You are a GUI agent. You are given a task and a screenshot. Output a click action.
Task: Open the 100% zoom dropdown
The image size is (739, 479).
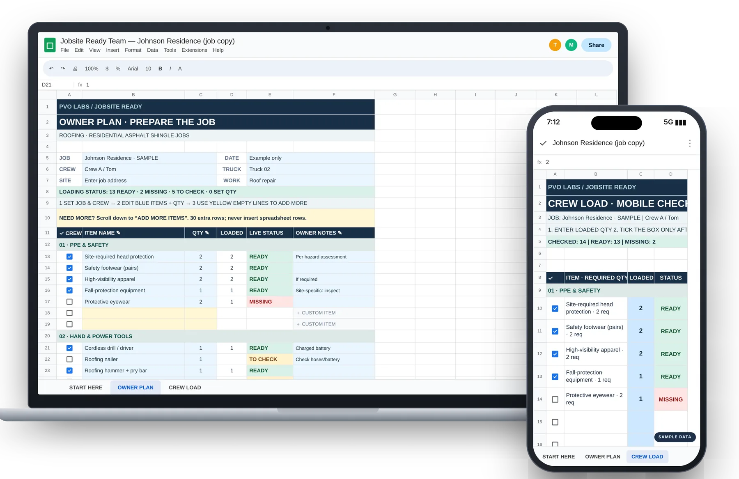[92, 69]
